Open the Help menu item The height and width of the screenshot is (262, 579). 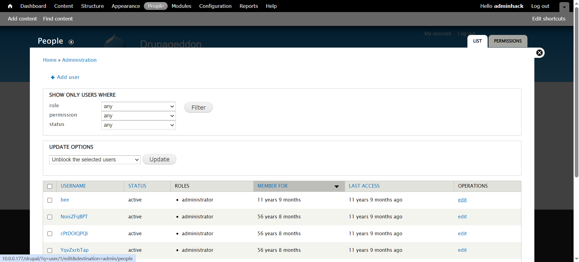point(271,6)
